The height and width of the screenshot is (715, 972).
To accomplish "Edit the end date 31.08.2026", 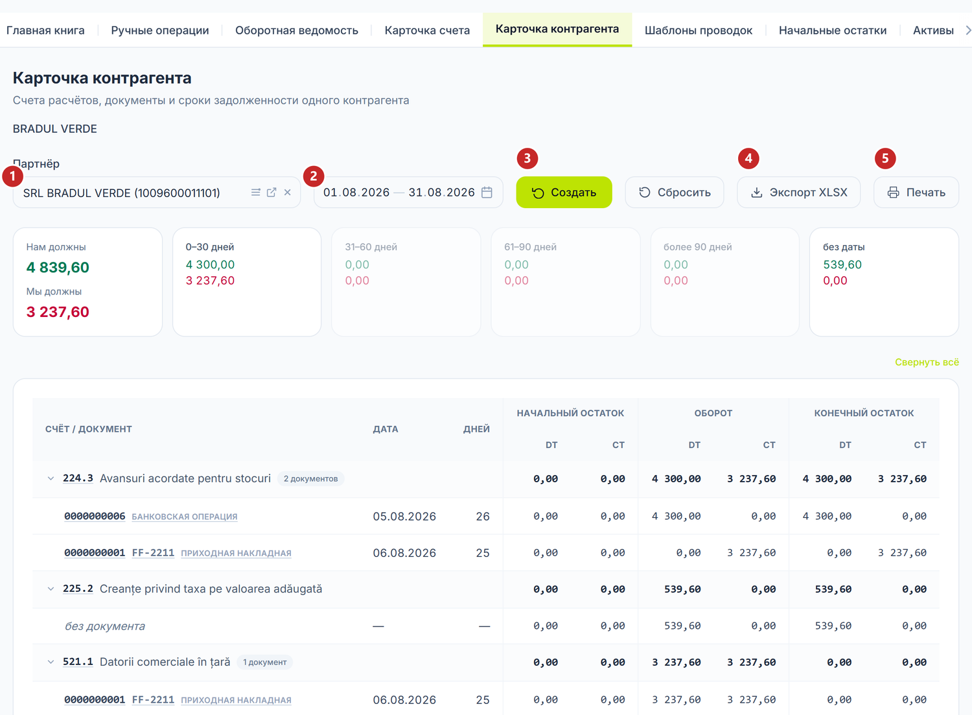I will point(441,193).
